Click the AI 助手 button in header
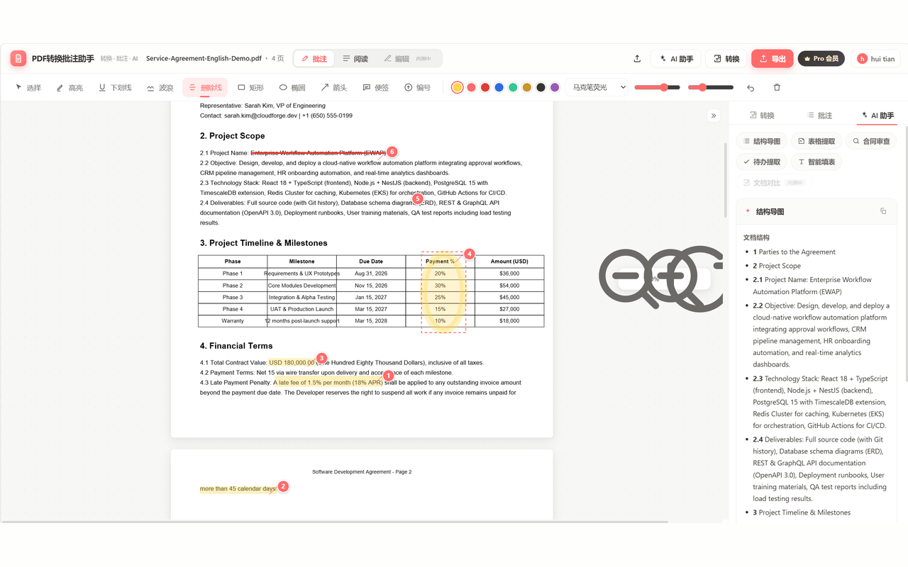Image resolution: width=908 pixels, height=567 pixels. point(676,59)
